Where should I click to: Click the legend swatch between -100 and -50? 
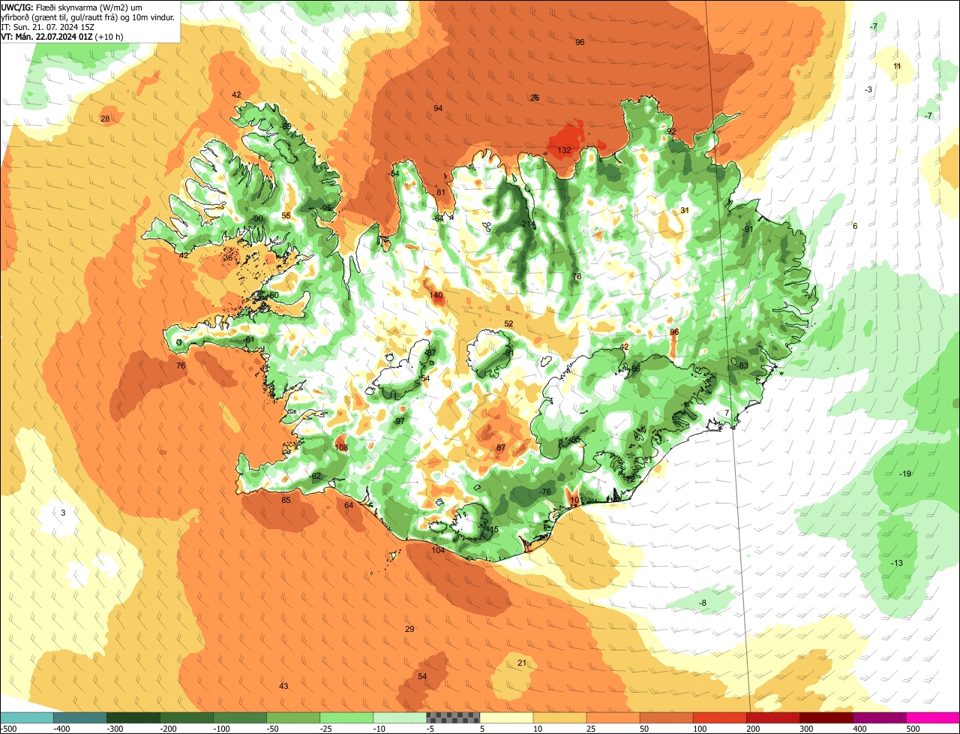tap(240, 717)
